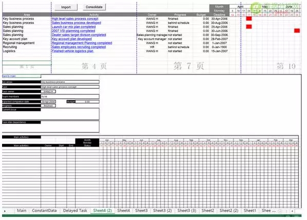Select deadline cell 1-Jan-2007
The height and width of the screenshot is (220, 307).
click(219, 43)
